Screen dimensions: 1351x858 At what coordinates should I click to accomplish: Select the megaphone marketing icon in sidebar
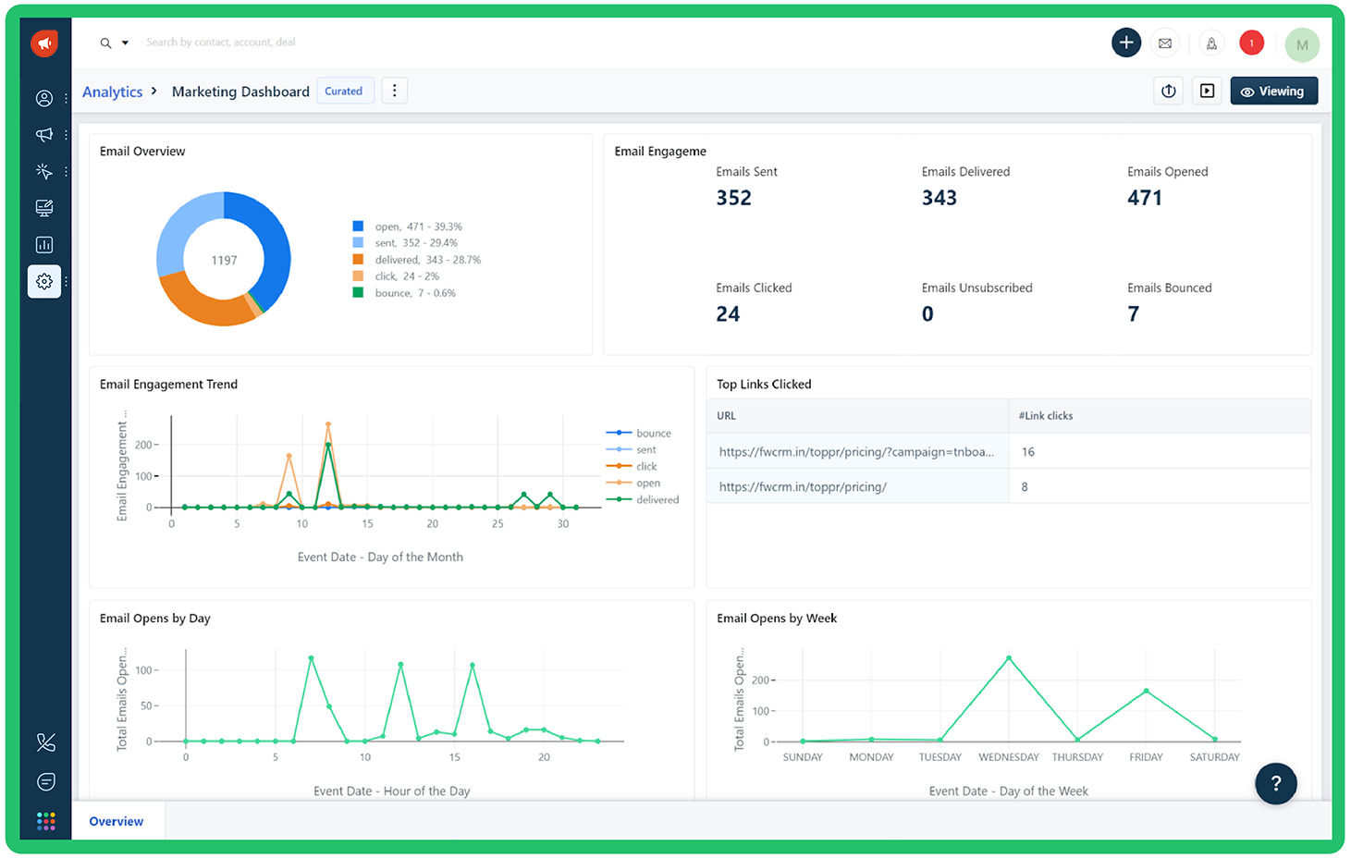click(x=44, y=135)
